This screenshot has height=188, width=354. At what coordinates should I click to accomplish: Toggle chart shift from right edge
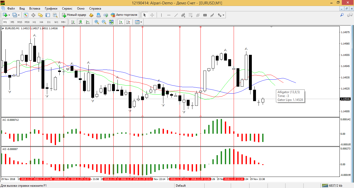tap(128, 22)
